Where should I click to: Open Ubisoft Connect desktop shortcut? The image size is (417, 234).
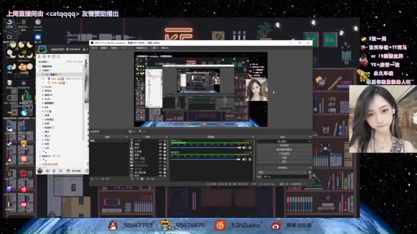pyautogui.click(x=38, y=24)
